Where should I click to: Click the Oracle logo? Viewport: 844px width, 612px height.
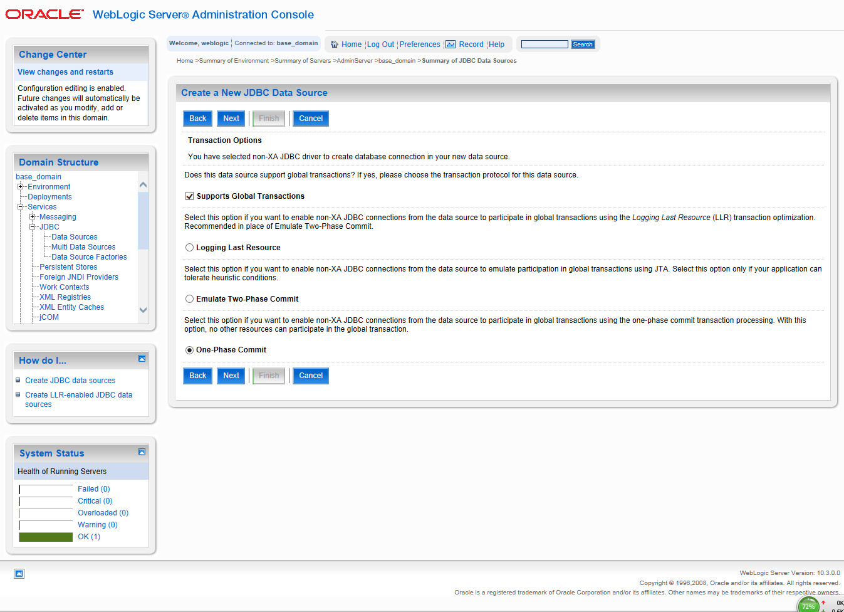pyautogui.click(x=44, y=14)
